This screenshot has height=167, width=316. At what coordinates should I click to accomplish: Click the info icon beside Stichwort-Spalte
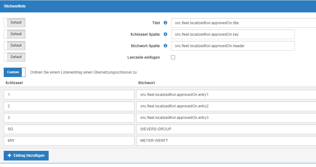tap(165, 46)
